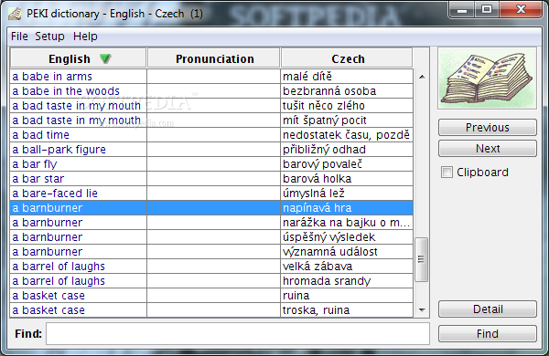549x356 pixels.
Task: Sort by the Pronunciation column header
Action: [214, 58]
